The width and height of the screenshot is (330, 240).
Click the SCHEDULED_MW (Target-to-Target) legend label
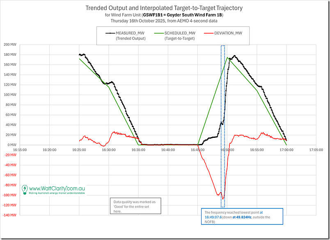click(x=180, y=36)
